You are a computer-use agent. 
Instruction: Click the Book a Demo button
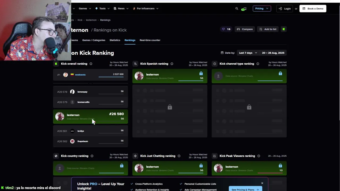pyautogui.click(x=313, y=8)
